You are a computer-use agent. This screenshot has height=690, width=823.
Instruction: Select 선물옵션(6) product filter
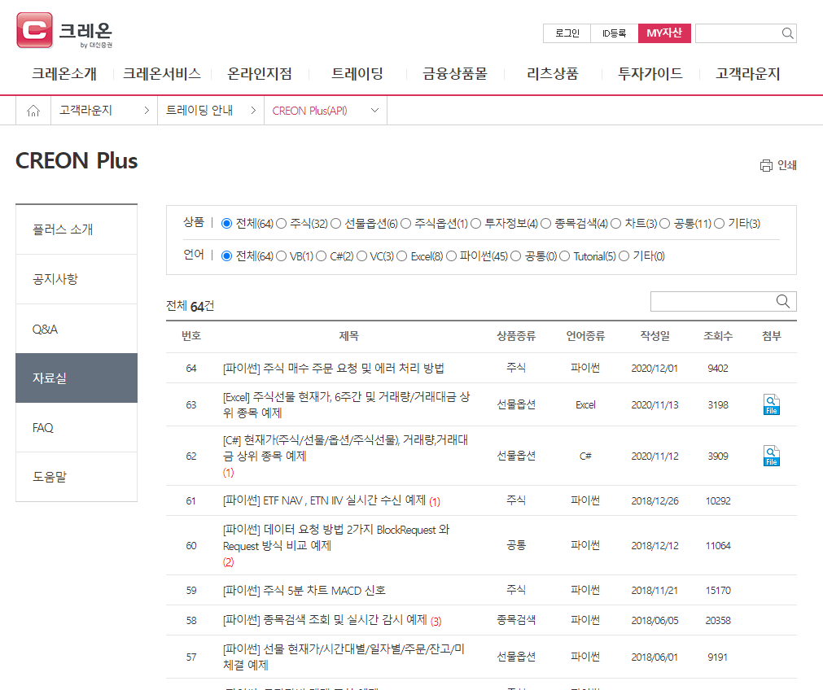(x=336, y=224)
